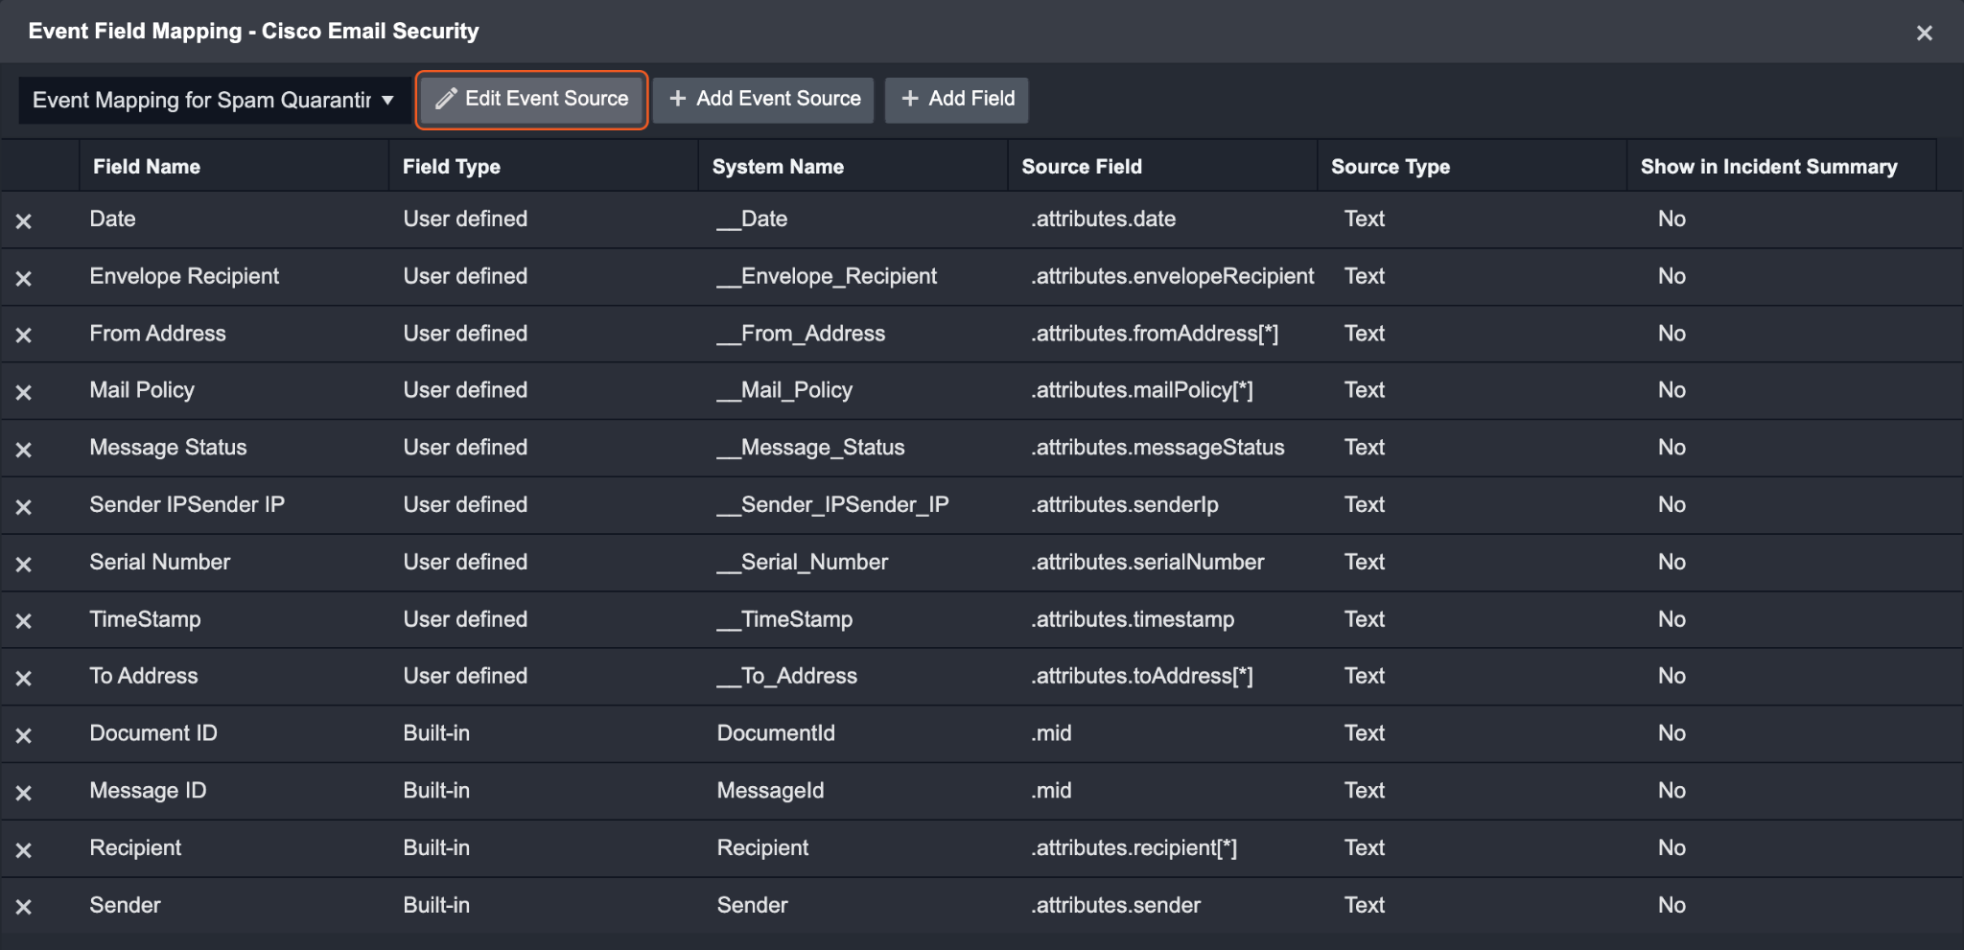Click the .attributes.date source field
Screen dimensions: 1964x950
point(1104,219)
